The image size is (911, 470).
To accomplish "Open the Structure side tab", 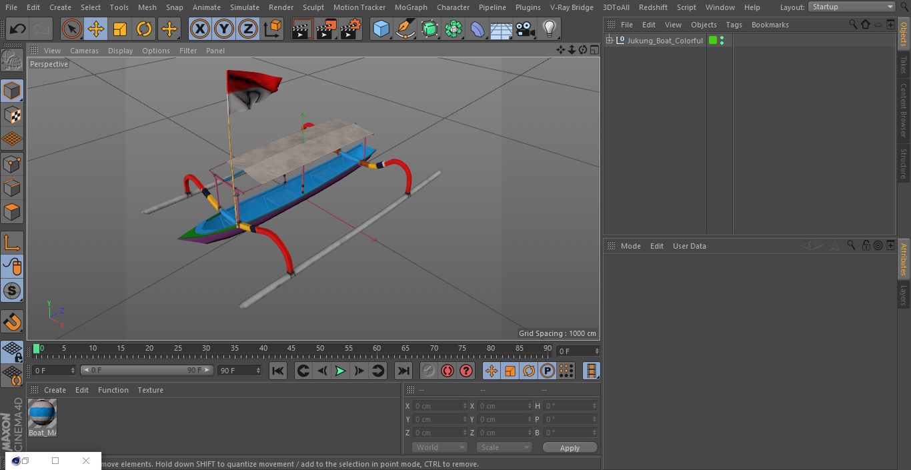I will (904, 163).
